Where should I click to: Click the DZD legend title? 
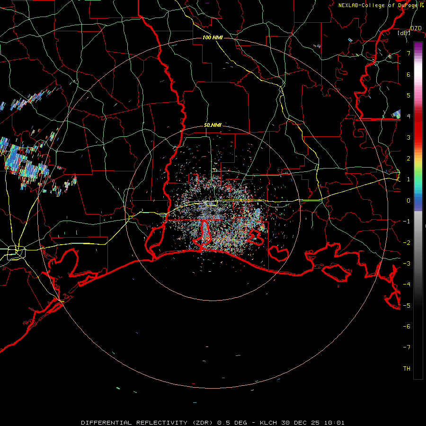pyautogui.click(x=416, y=28)
